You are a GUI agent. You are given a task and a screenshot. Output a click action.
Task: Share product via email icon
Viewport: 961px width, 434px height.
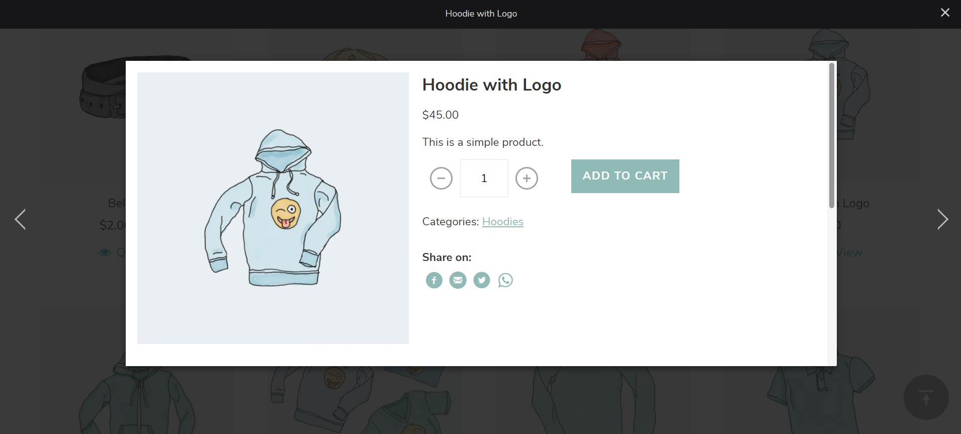(458, 280)
